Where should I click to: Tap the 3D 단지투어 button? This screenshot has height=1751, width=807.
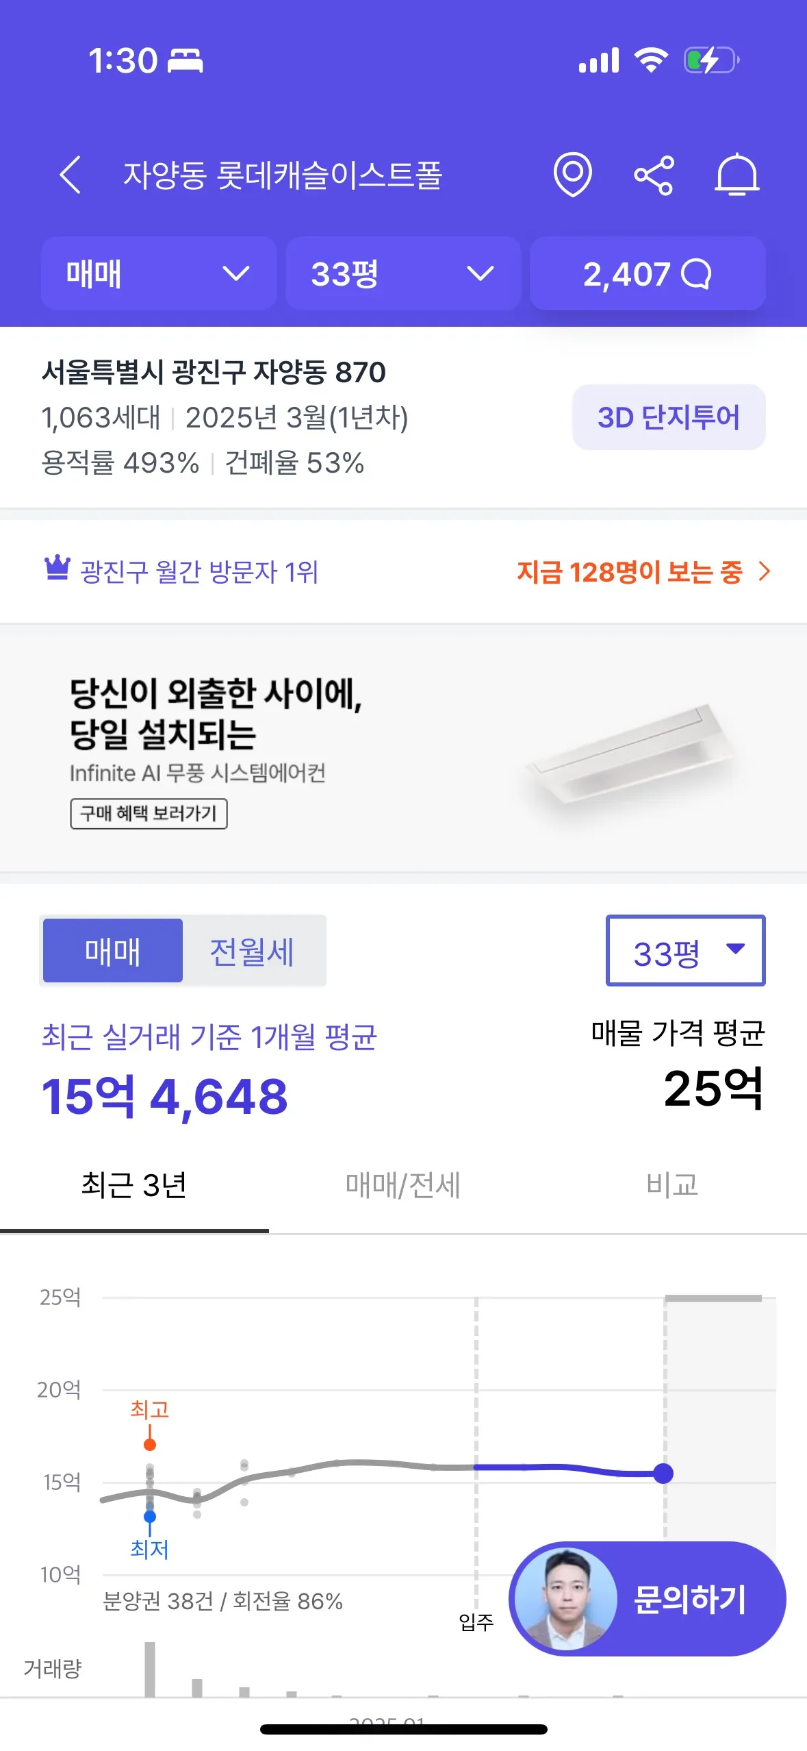tap(668, 417)
